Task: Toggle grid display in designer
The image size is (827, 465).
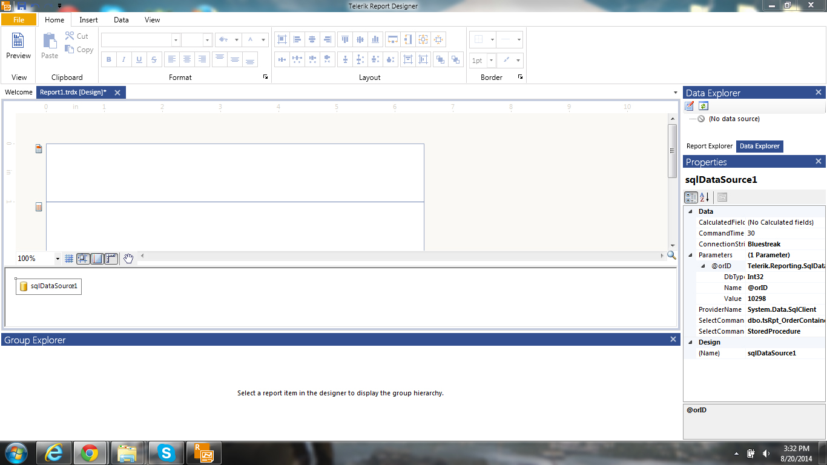Action: (x=69, y=259)
